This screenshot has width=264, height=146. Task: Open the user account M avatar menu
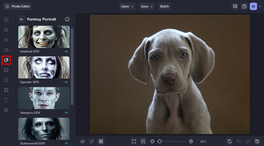(x=253, y=6)
